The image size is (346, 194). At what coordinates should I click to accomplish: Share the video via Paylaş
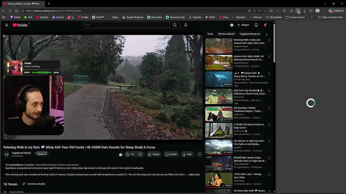click(x=154, y=154)
